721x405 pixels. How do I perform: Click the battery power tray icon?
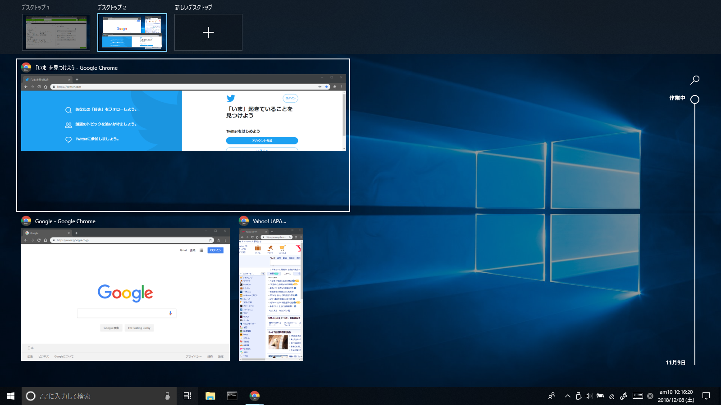[600, 396]
